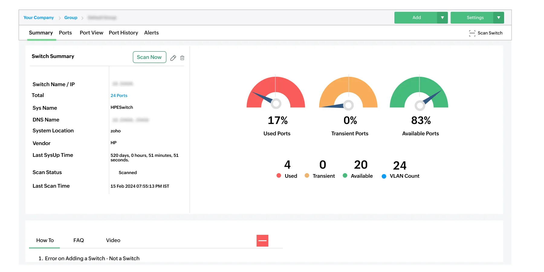
Task: Open the 24 Ports link
Action: pyautogui.click(x=119, y=96)
